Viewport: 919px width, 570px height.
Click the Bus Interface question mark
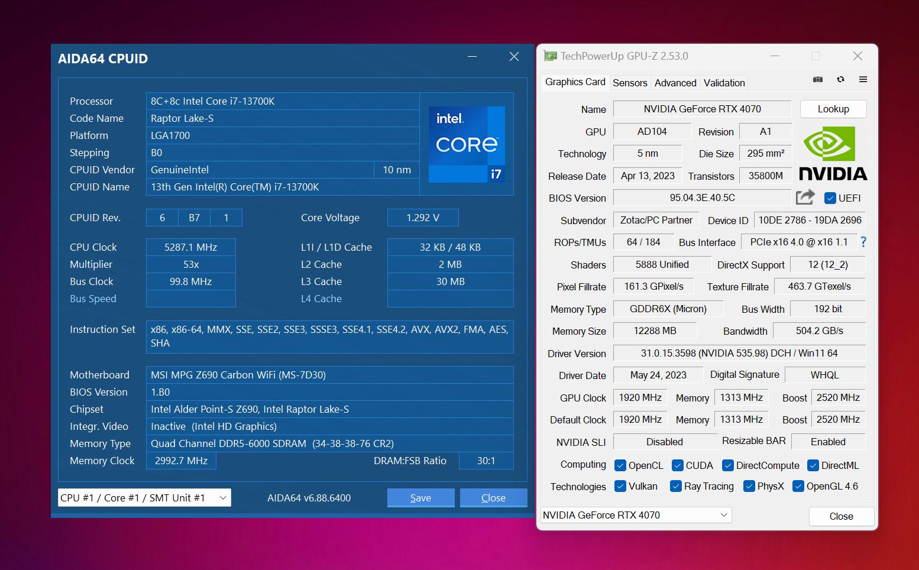(x=863, y=242)
